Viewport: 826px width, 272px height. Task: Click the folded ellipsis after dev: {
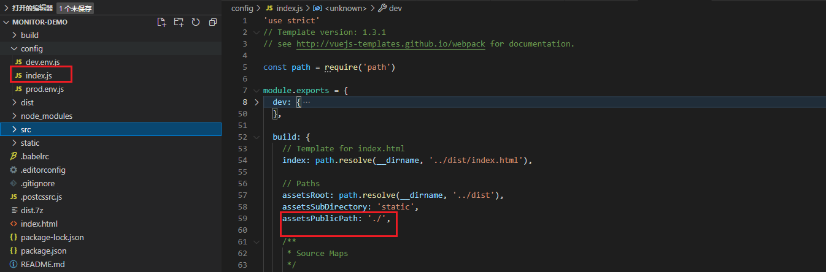click(x=306, y=102)
